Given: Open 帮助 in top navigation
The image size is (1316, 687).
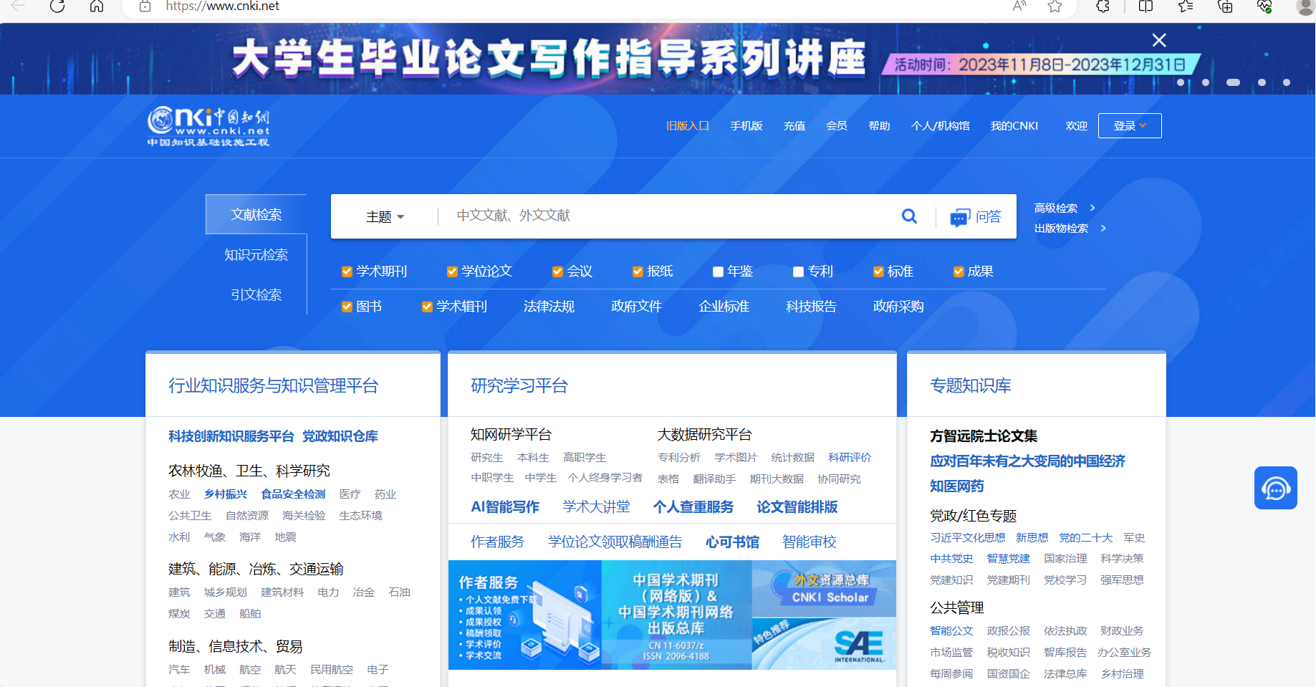Looking at the screenshot, I should point(879,126).
